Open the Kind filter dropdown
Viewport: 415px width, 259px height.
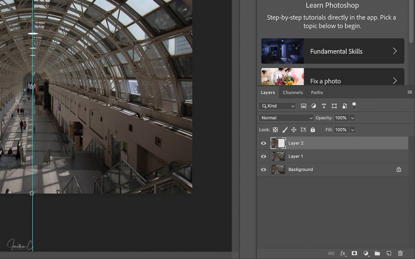coord(277,106)
